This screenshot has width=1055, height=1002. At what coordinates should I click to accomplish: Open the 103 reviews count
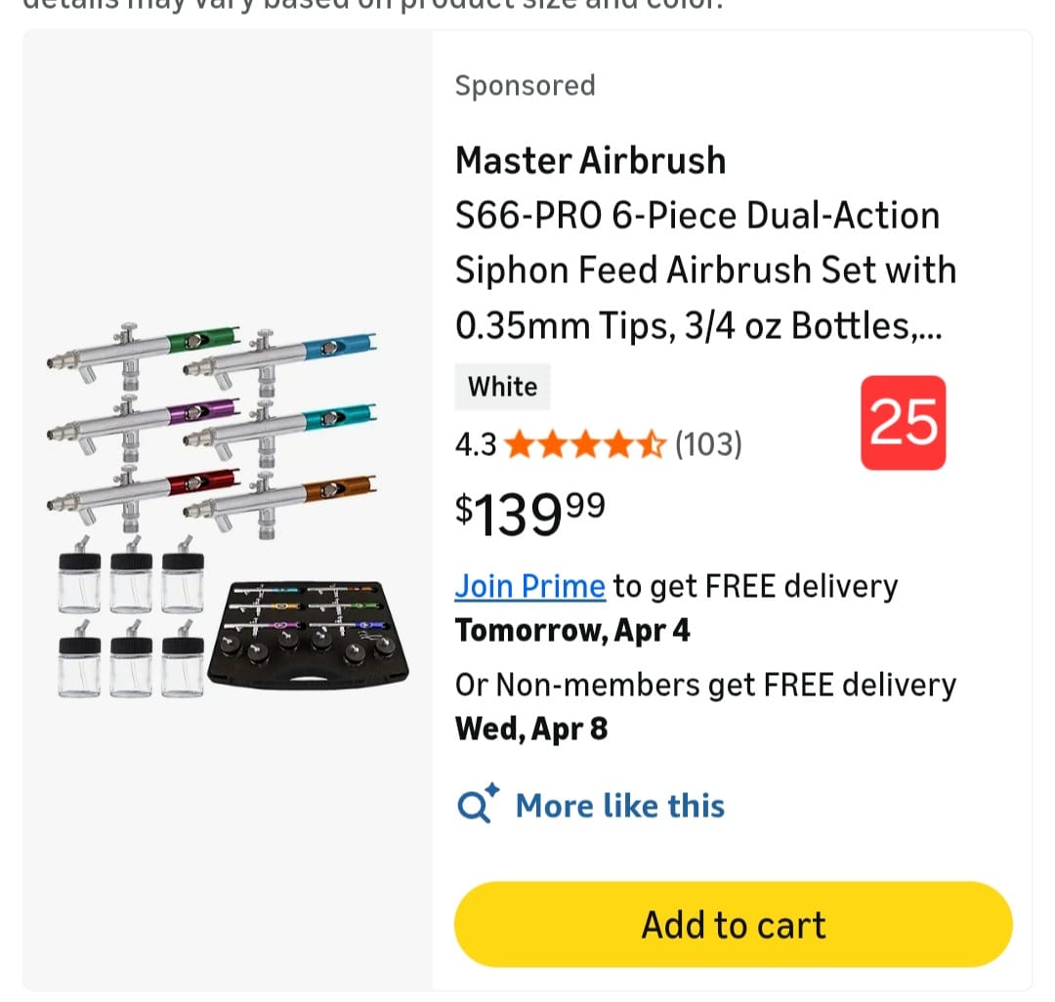click(x=708, y=445)
